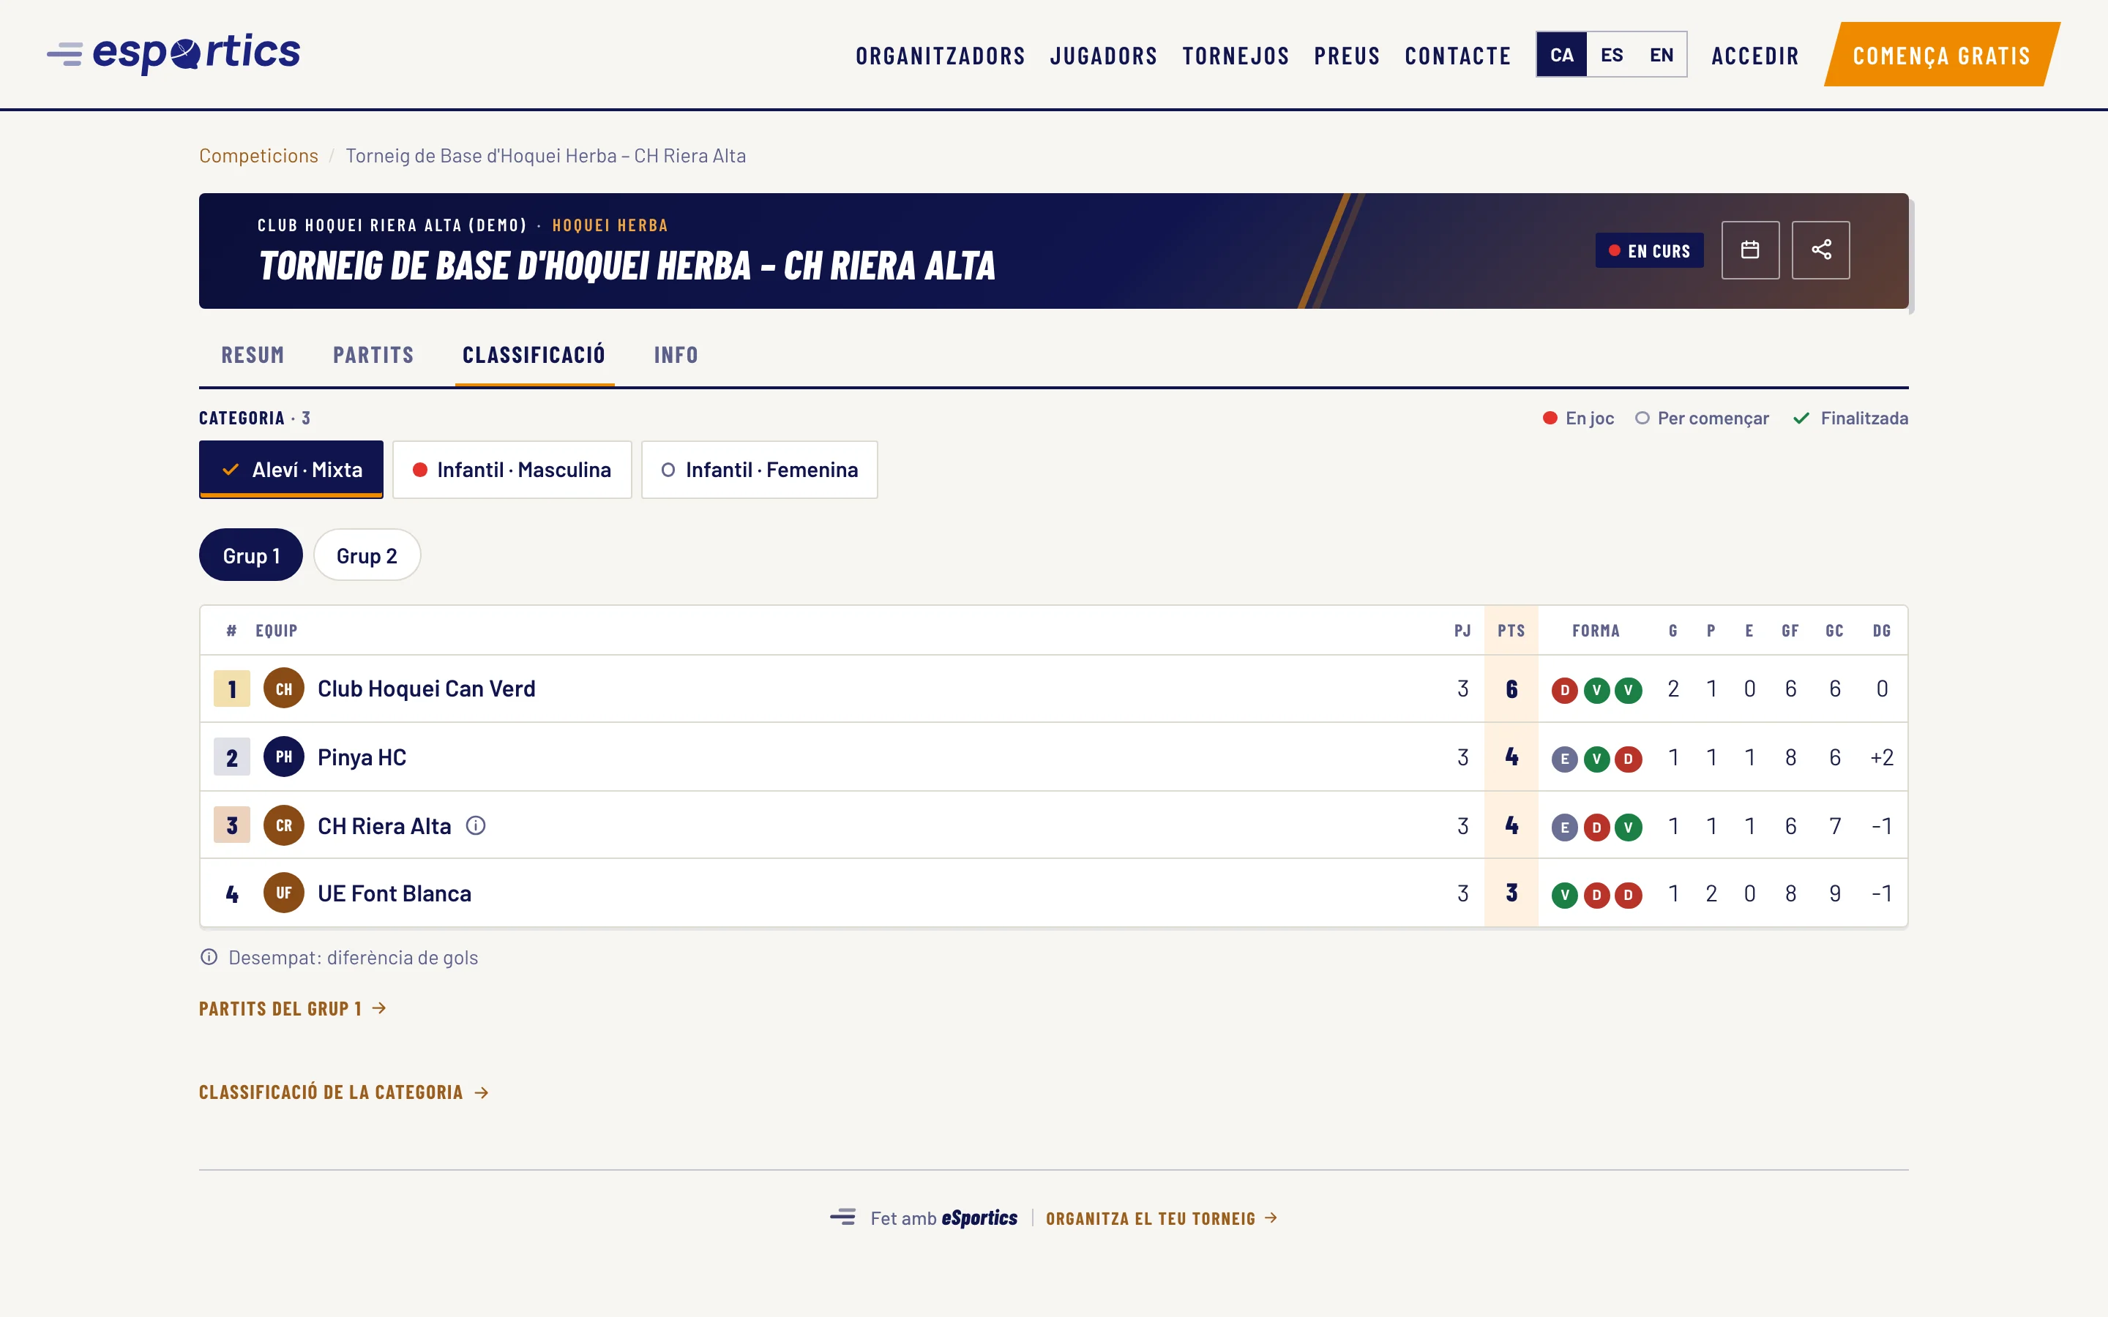Click the esportics logo
The image size is (2108, 1317).
173,54
